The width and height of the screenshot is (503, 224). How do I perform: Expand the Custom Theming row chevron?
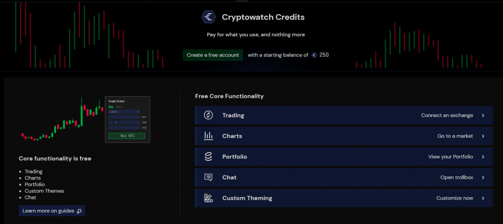pyautogui.click(x=483, y=199)
